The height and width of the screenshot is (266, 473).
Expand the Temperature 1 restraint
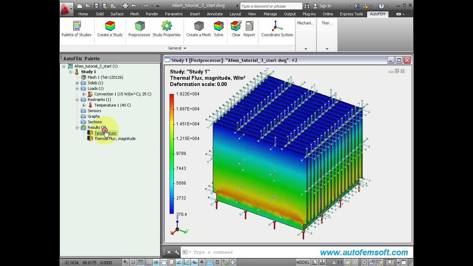pos(84,105)
